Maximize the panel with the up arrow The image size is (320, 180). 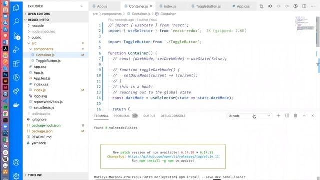(x=304, y=116)
